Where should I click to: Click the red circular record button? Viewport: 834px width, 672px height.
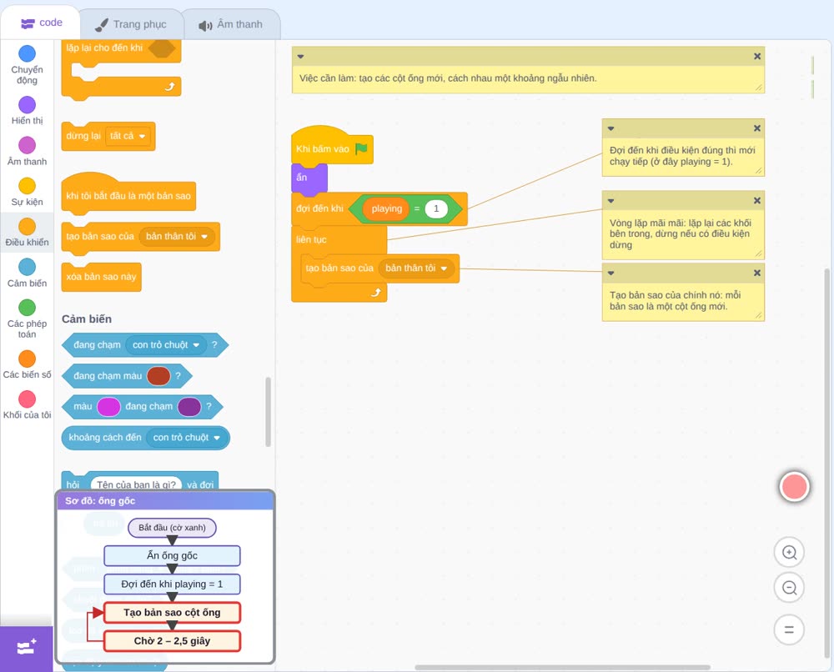coord(795,486)
